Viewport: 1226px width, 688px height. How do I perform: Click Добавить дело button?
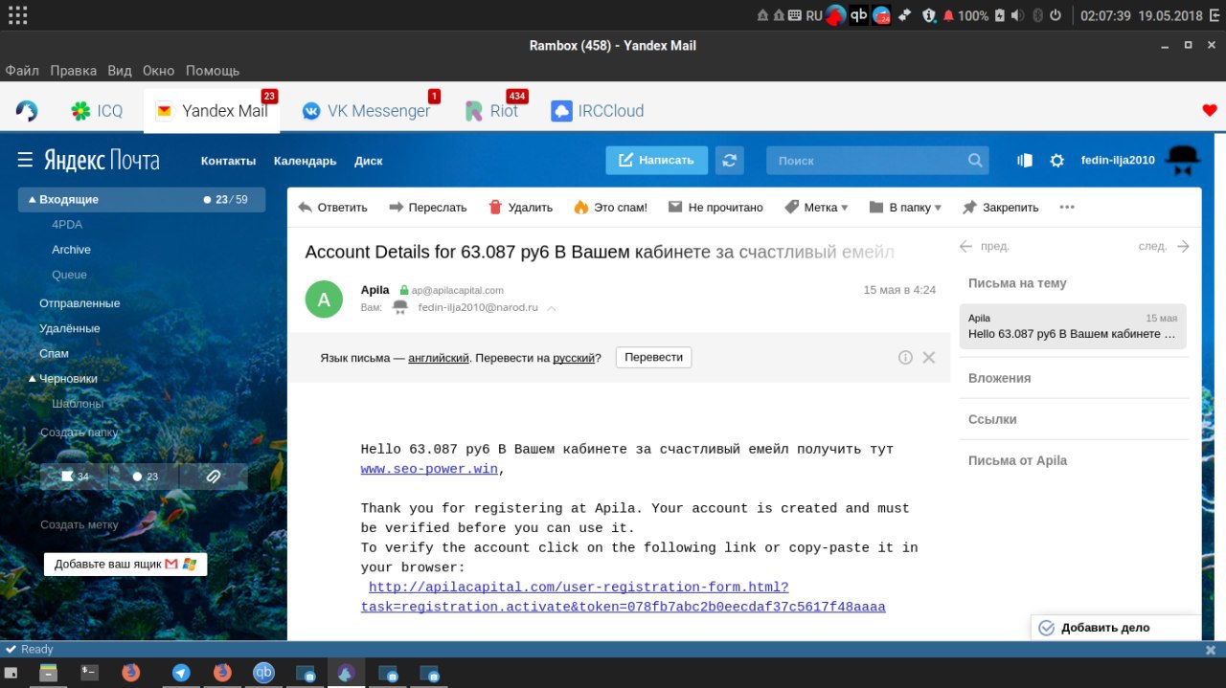[x=1116, y=628]
